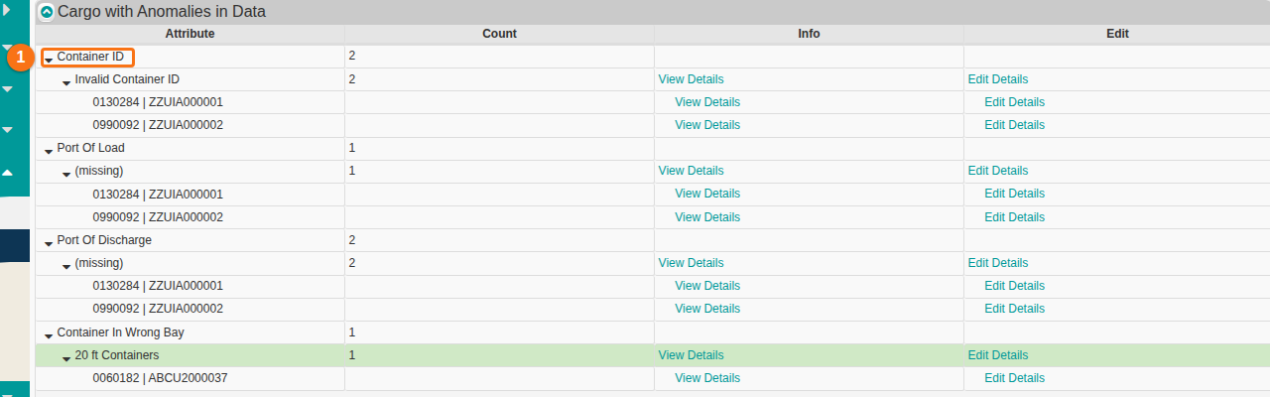View Details for 0060182 | ABCU2000037
Screen dimensions: 1270x397
click(707, 378)
